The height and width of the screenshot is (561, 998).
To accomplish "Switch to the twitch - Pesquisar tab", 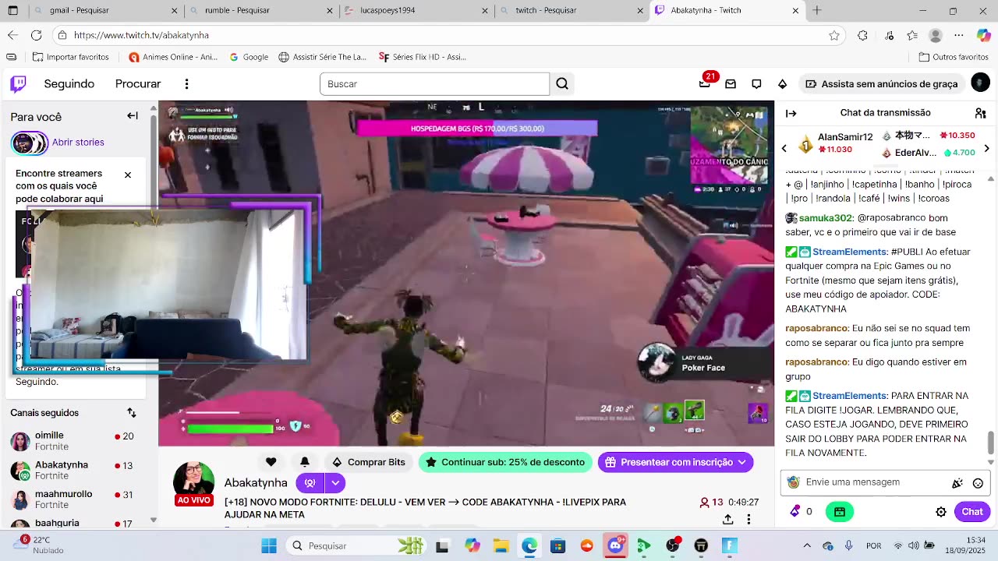I will [x=572, y=10].
